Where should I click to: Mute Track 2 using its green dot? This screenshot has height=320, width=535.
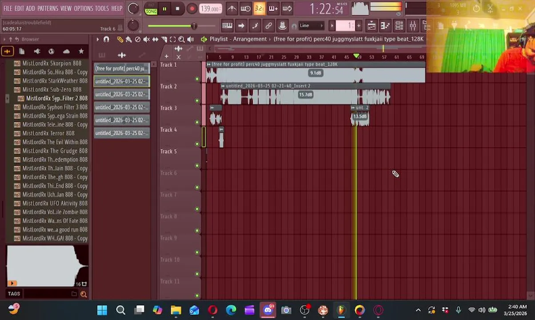coord(197,101)
